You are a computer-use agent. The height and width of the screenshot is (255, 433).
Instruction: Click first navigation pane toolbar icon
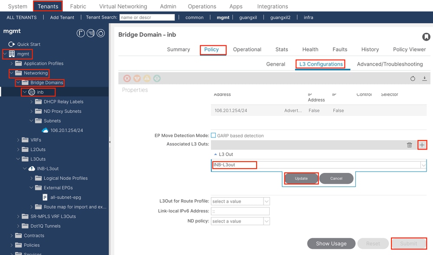(81, 33)
